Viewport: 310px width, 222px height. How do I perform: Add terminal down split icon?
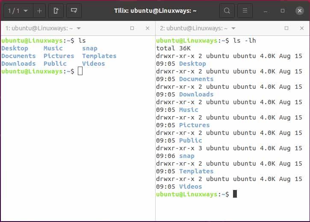(74, 11)
